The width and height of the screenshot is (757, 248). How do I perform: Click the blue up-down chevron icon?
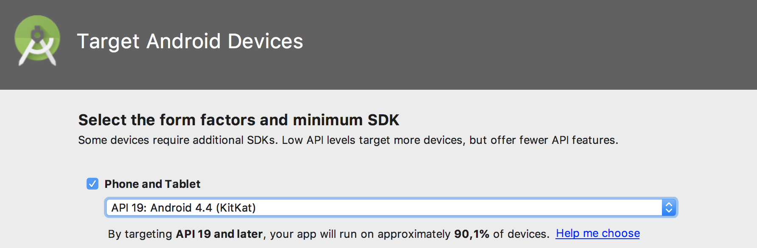click(x=669, y=208)
